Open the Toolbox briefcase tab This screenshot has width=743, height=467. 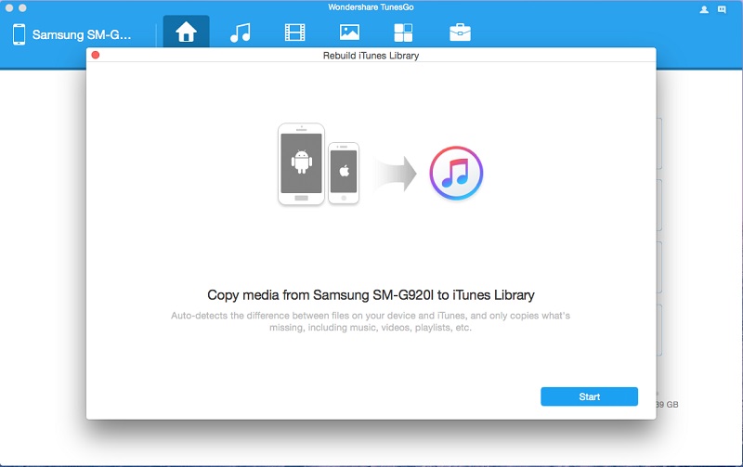[x=460, y=33]
